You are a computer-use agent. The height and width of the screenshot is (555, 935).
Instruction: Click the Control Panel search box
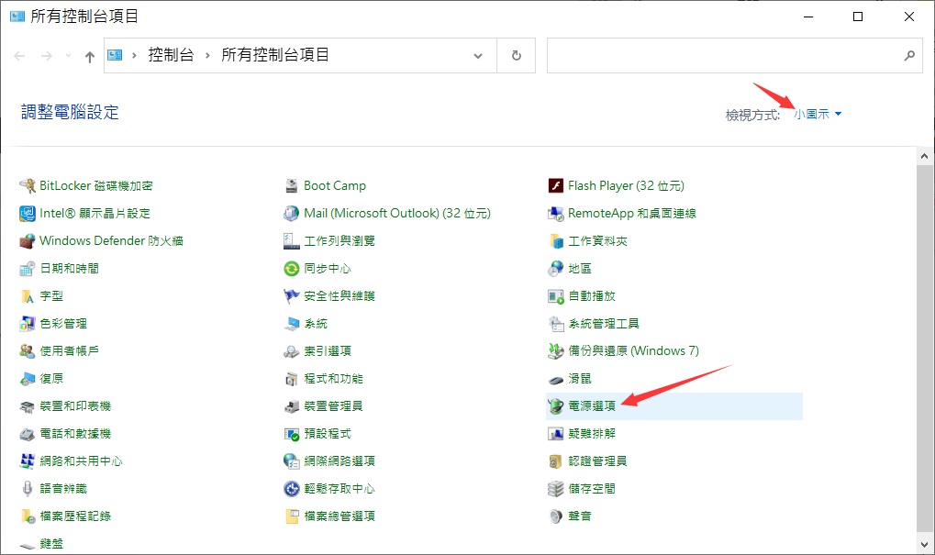735,55
